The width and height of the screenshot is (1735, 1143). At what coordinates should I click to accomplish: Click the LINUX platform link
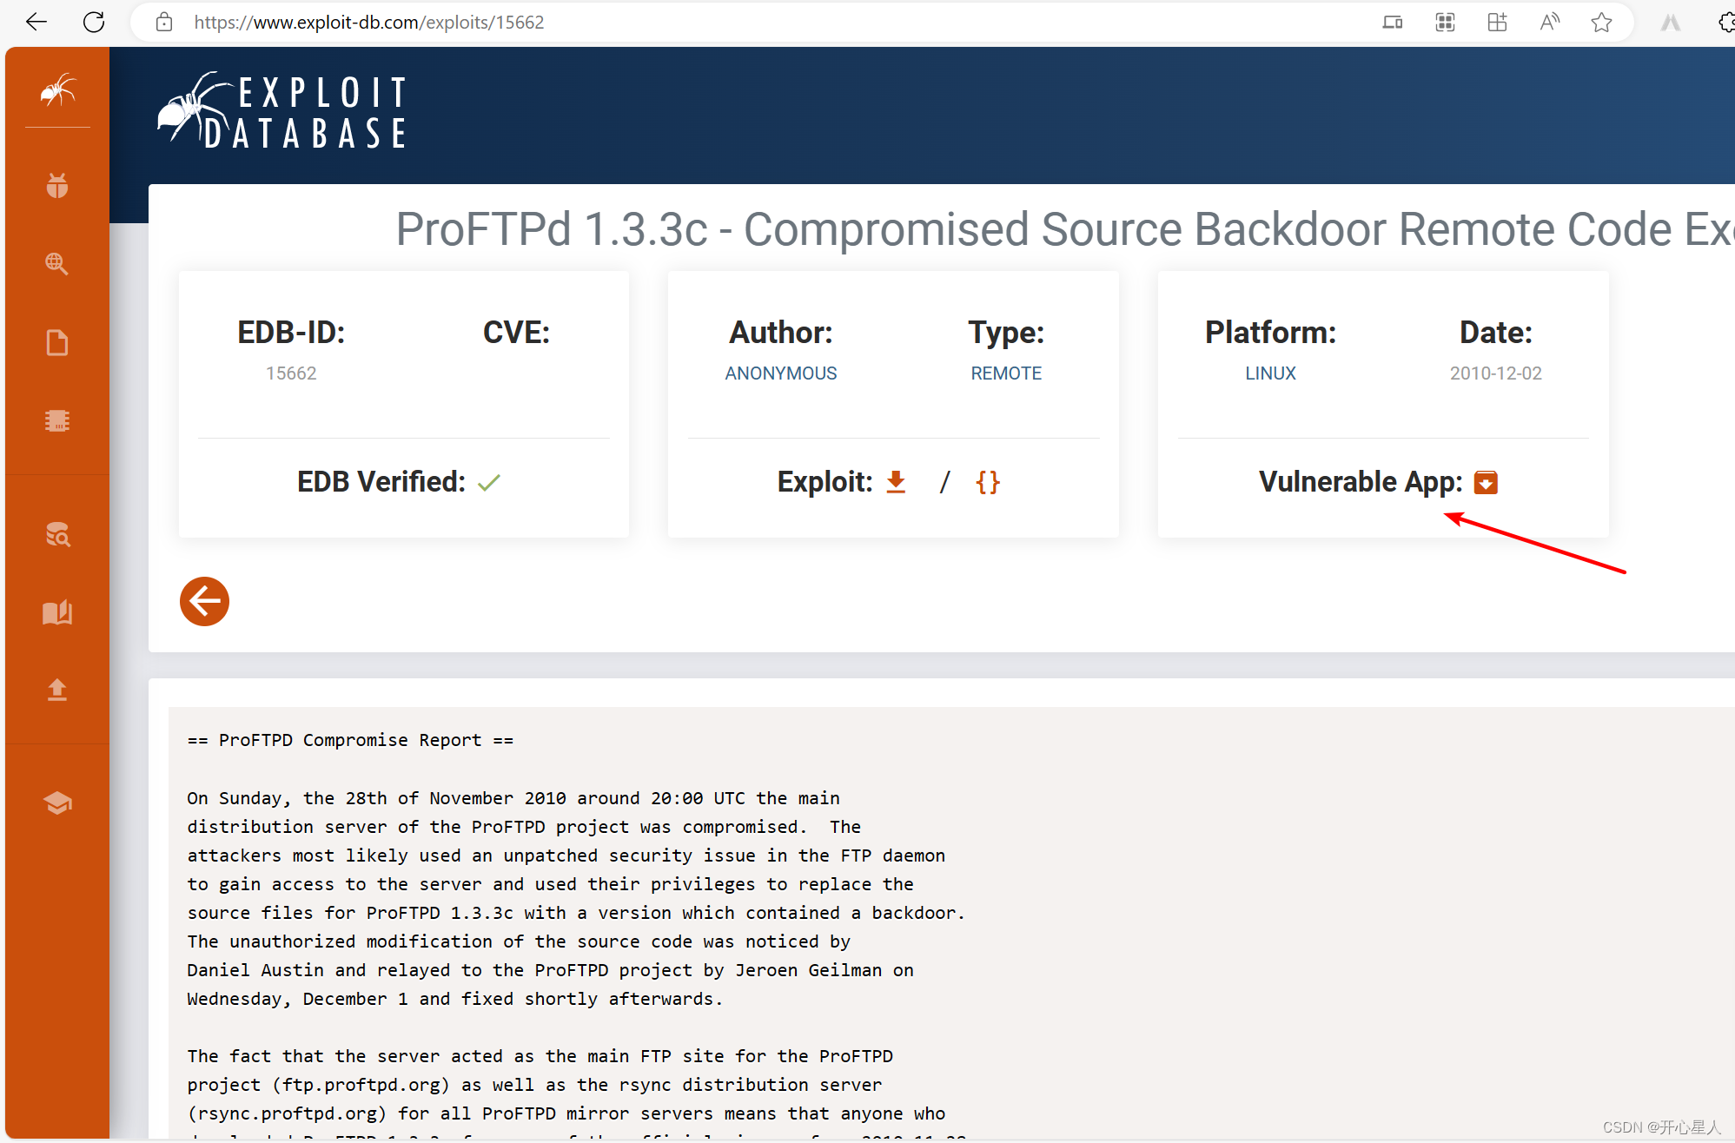click(1269, 373)
